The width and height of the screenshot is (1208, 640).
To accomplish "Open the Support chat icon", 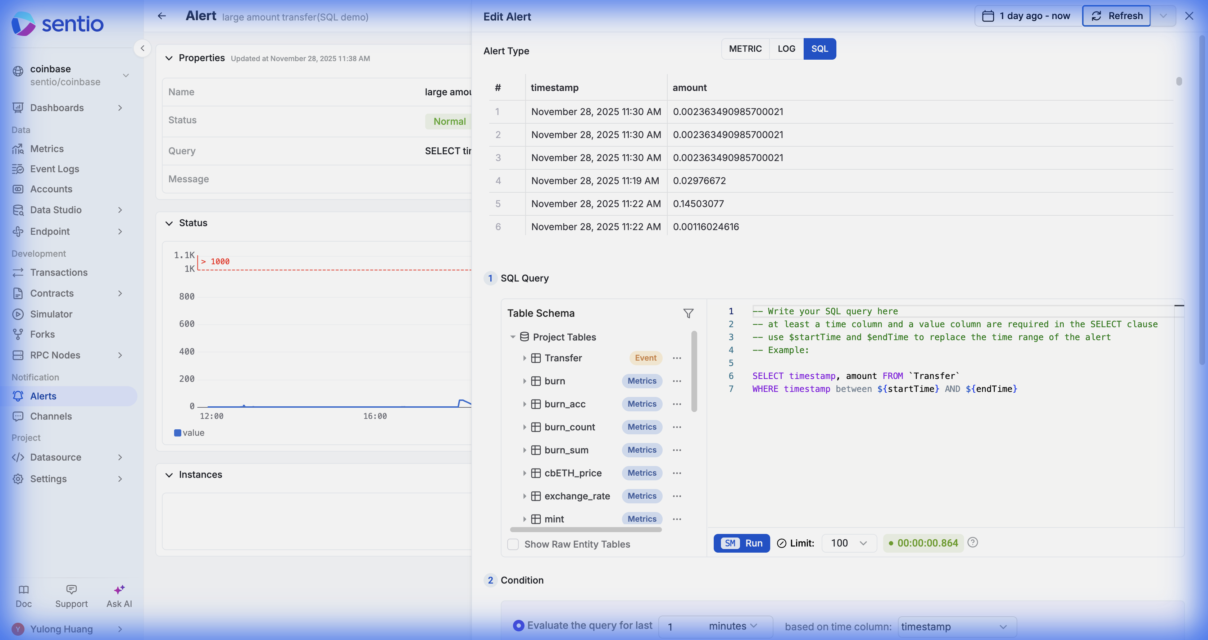I will pyautogui.click(x=71, y=589).
